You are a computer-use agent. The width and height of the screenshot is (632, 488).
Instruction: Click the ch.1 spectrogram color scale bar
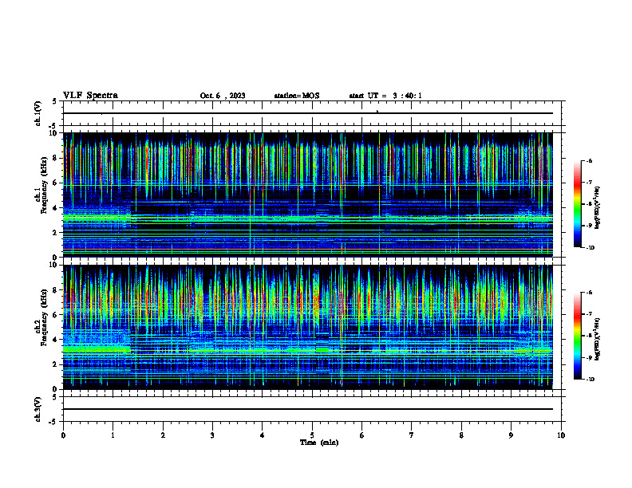pos(577,204)
